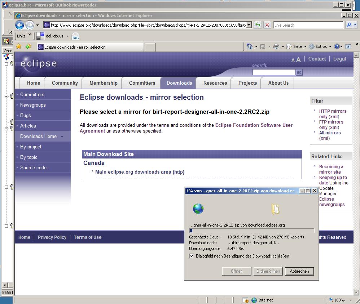Open the Projects navigation tab

coord(247,83)
